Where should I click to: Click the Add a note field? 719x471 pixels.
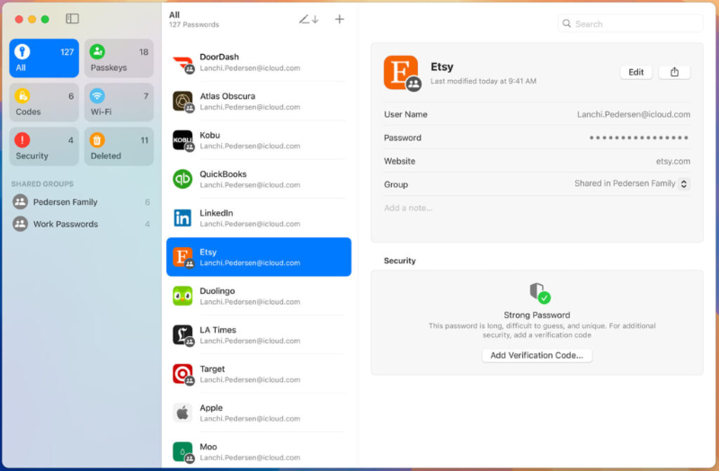pyautogui.click(x=537, y=208)
